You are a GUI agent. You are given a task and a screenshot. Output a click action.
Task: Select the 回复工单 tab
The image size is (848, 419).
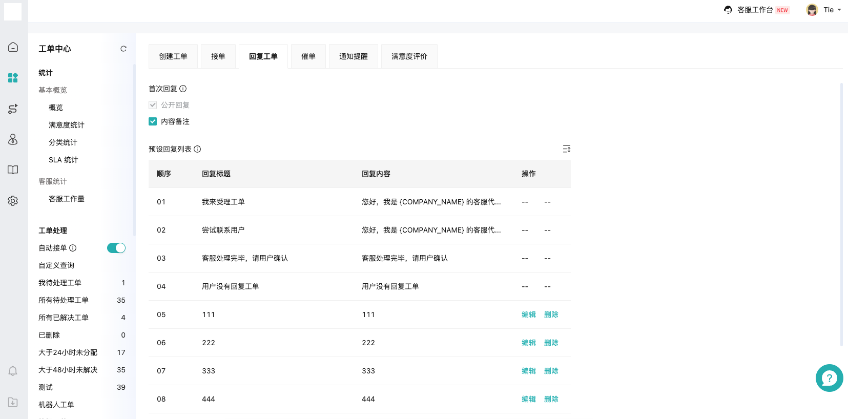[x=263, y=56]
